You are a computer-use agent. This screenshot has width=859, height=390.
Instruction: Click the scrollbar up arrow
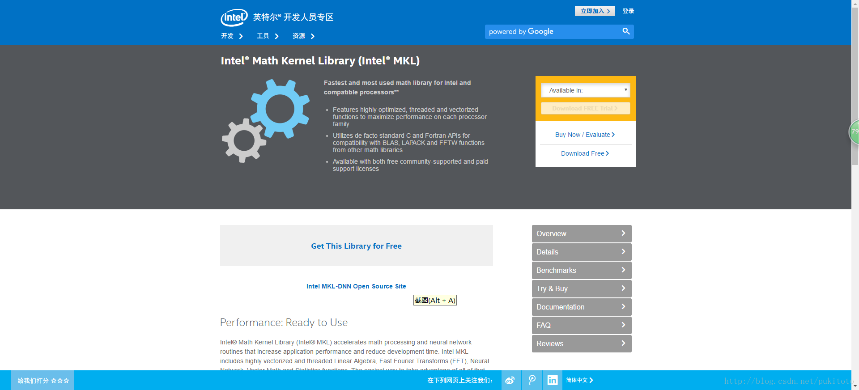point(855,3)
